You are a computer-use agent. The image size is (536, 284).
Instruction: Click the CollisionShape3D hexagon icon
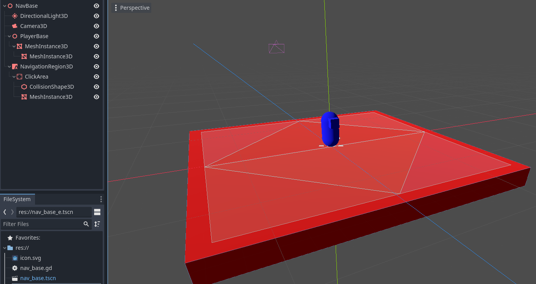coord(24,87)
